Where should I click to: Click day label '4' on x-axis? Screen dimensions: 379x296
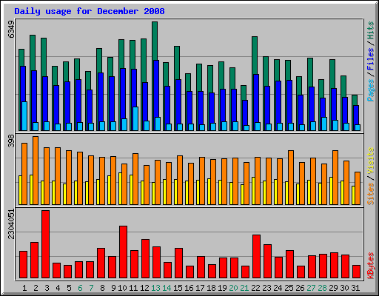[58, 288]
